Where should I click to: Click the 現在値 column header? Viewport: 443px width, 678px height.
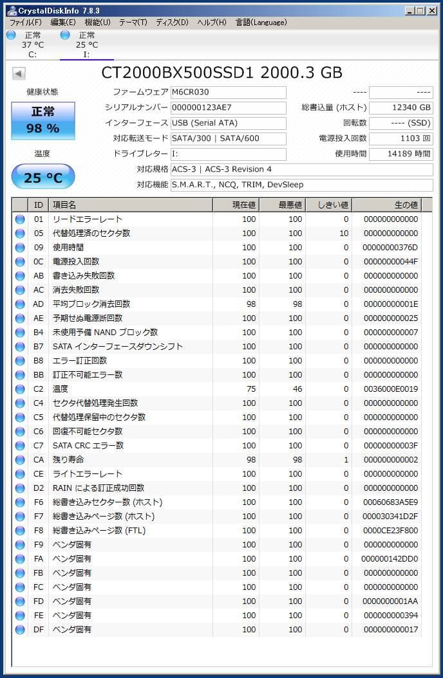click(236, 205)
